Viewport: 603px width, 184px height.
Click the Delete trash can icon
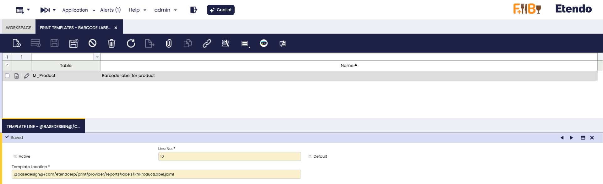pyautogui.click(x=111, y=43)
